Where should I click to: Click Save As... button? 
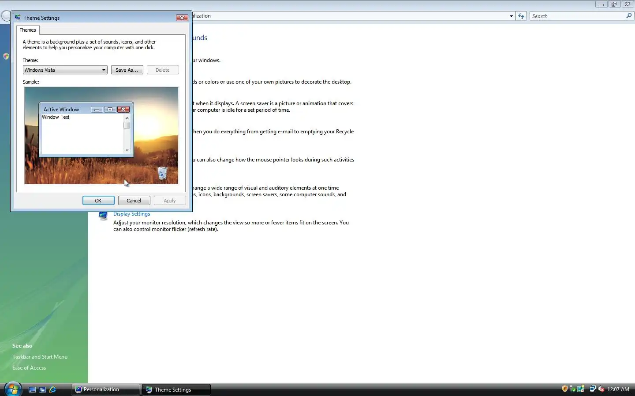[x=127, y=70]
